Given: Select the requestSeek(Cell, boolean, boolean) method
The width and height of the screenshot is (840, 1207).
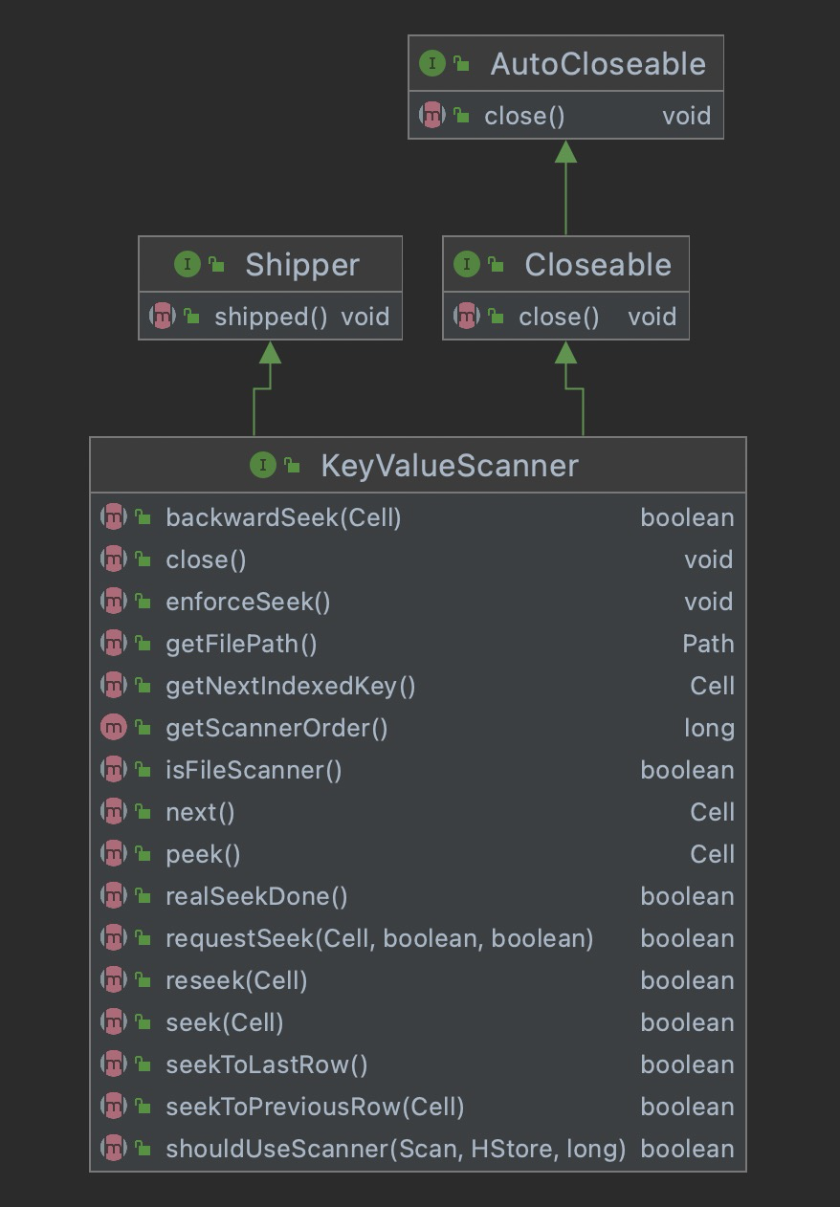Looking at the screenshot, I should [x=379, y=938].
